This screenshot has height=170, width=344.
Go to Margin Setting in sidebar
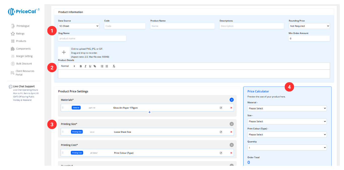(x=24, y=56)
